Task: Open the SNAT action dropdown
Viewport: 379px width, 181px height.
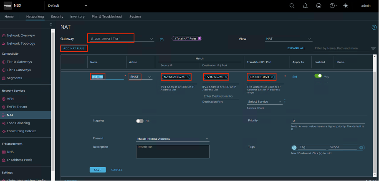Action: tap(140, 77)
